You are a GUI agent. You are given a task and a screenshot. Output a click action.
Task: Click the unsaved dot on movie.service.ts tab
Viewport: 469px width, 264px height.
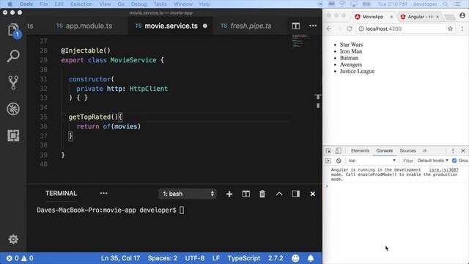(205, 26)
